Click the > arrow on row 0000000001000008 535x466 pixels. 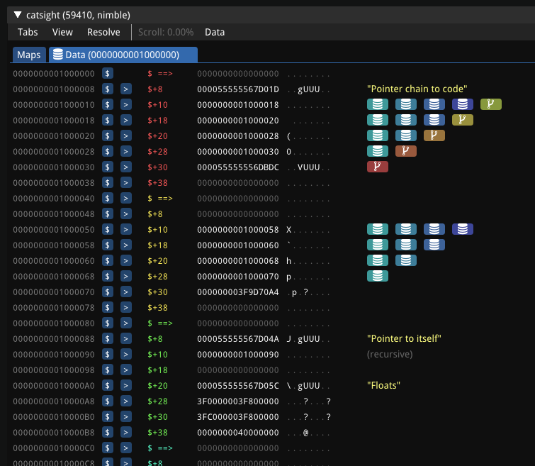[x=125, y=89]
